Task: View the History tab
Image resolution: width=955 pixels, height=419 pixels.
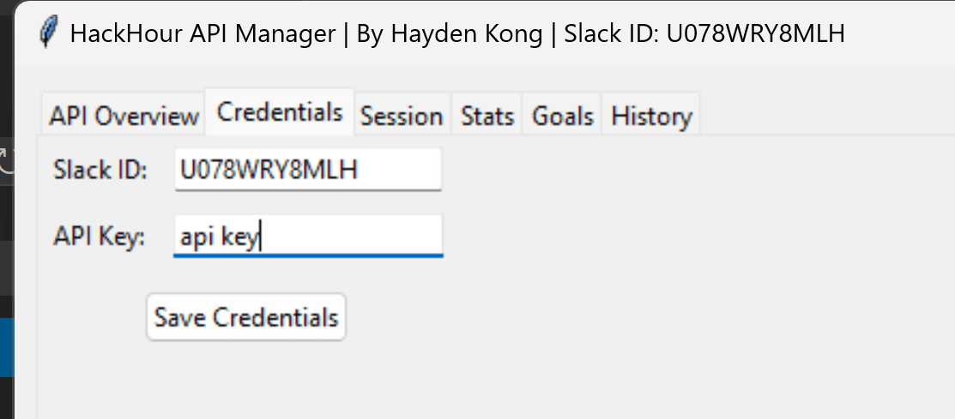Action: (651, 117)
